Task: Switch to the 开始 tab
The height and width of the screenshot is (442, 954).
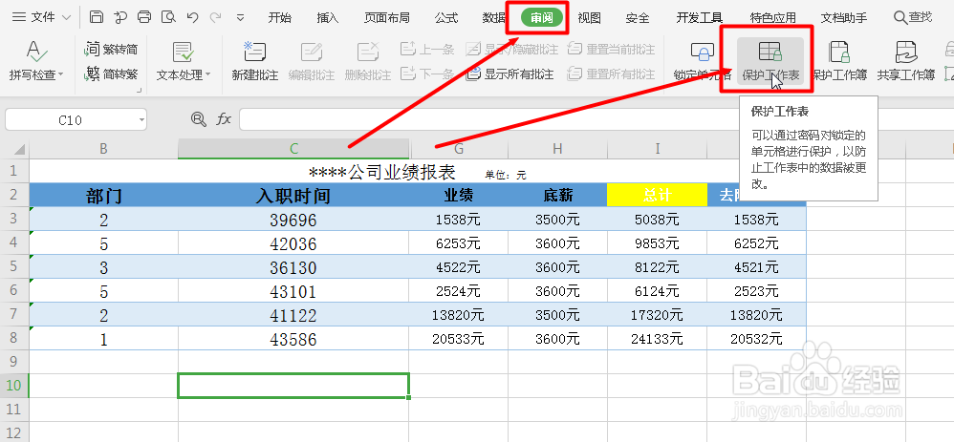Action: (280, 18)
